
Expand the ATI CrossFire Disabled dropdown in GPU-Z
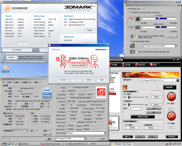coord(105,133)
